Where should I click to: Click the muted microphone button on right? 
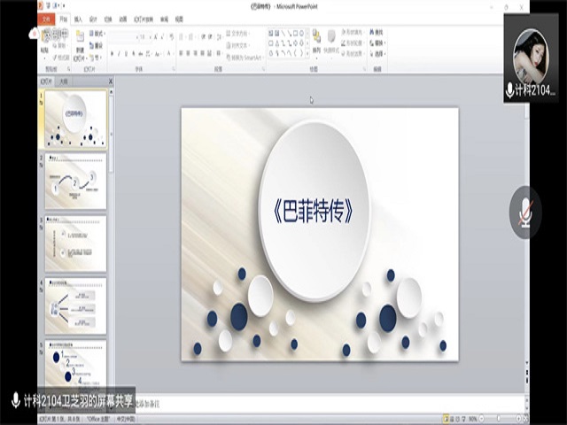(x=526, y=212)
